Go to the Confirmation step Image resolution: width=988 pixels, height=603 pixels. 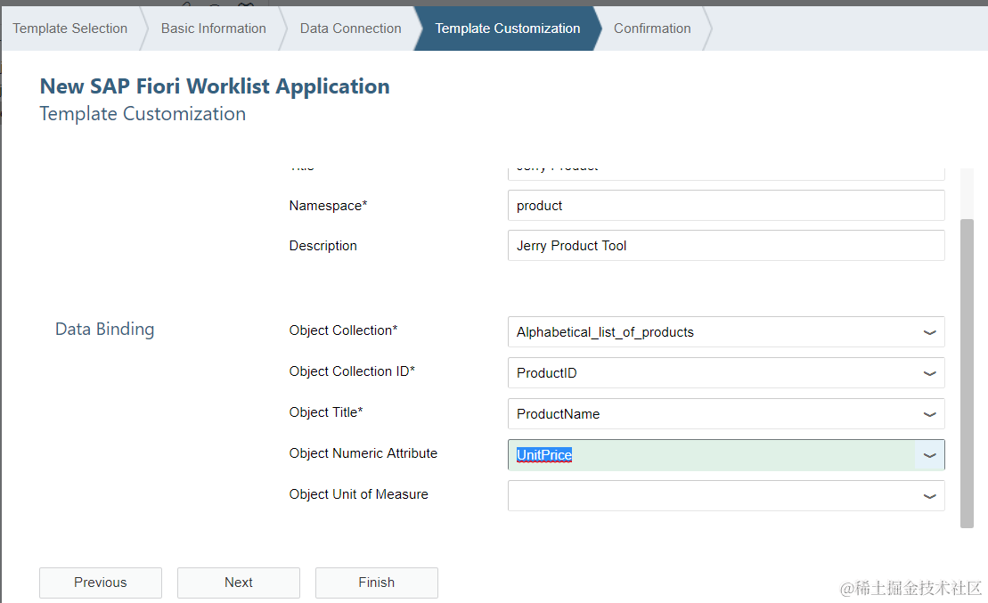pos(652,29)
